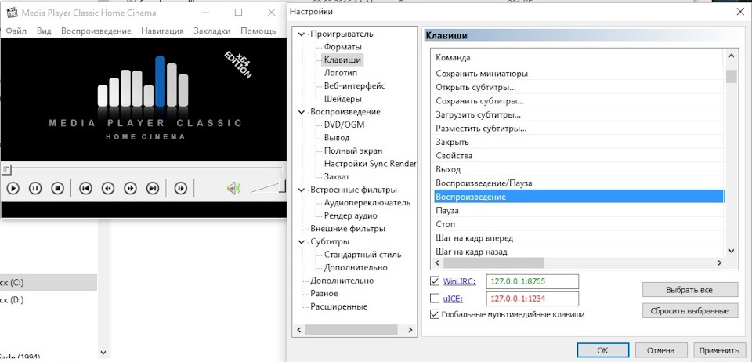This screenshot has height=362, width=752.
Task: Open the 'Навигация' menu
Action: (x=162, y=31)
